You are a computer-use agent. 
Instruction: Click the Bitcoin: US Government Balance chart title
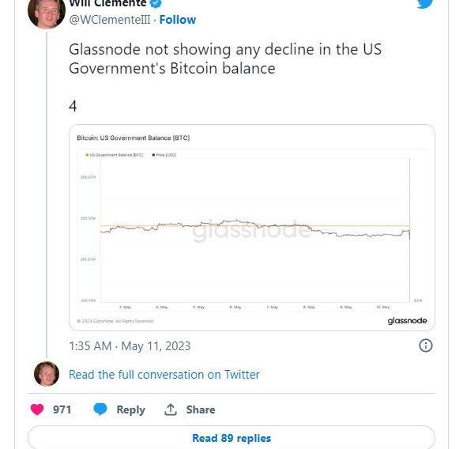tap(134, 138)
